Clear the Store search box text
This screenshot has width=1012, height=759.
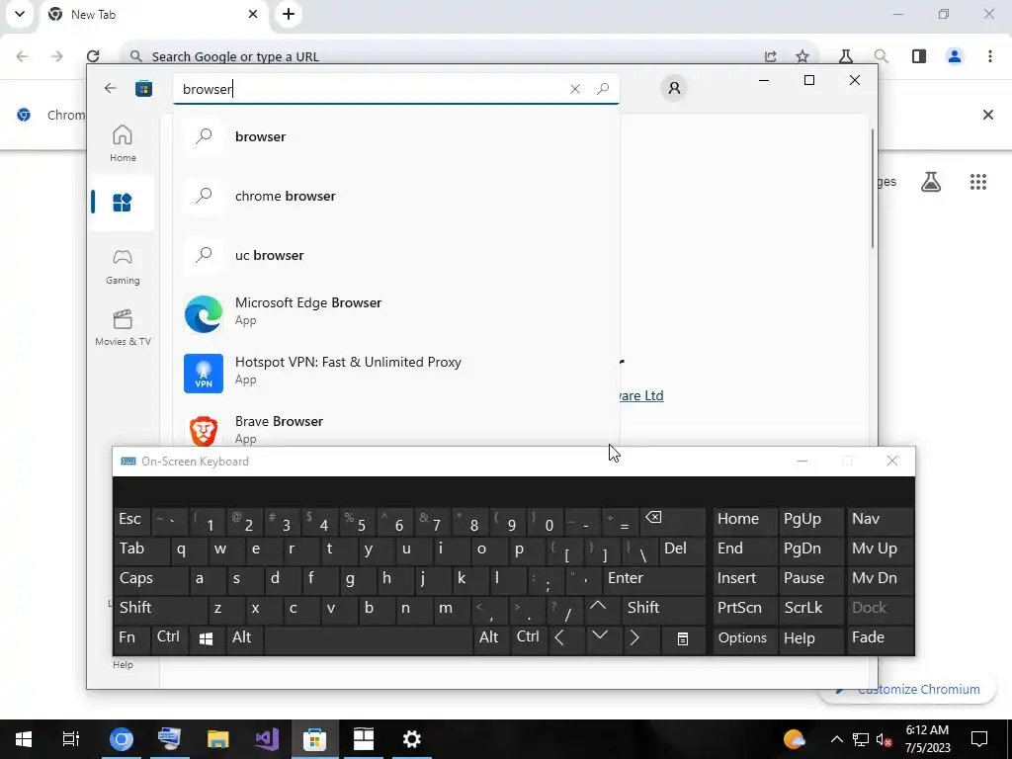(574, 89)
